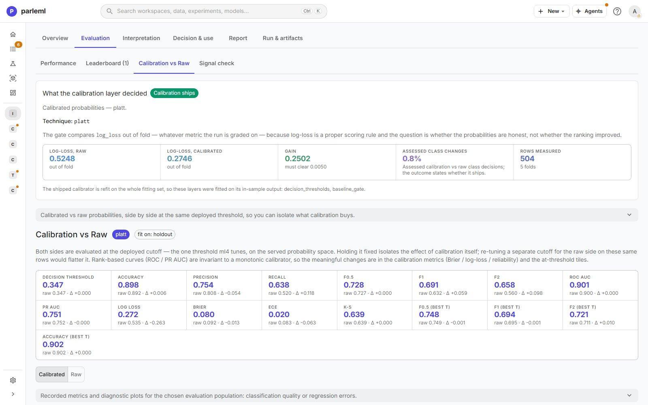Go to the Report tab
The image size is (648, 405).
pyautogui.click(x=238, y=38)
